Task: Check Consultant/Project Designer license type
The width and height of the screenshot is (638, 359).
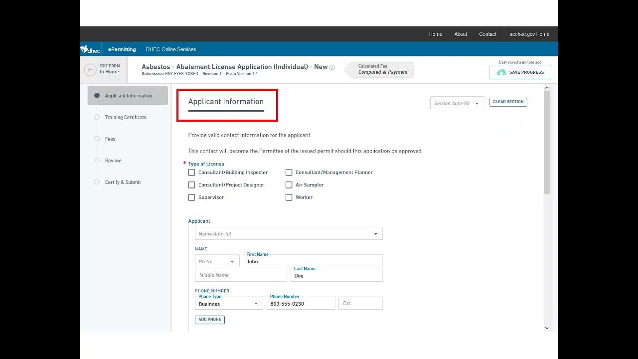Action: [x=191, y=185]
